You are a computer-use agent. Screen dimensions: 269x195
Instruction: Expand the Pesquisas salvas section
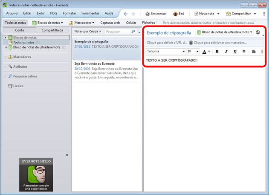[5, 76]
